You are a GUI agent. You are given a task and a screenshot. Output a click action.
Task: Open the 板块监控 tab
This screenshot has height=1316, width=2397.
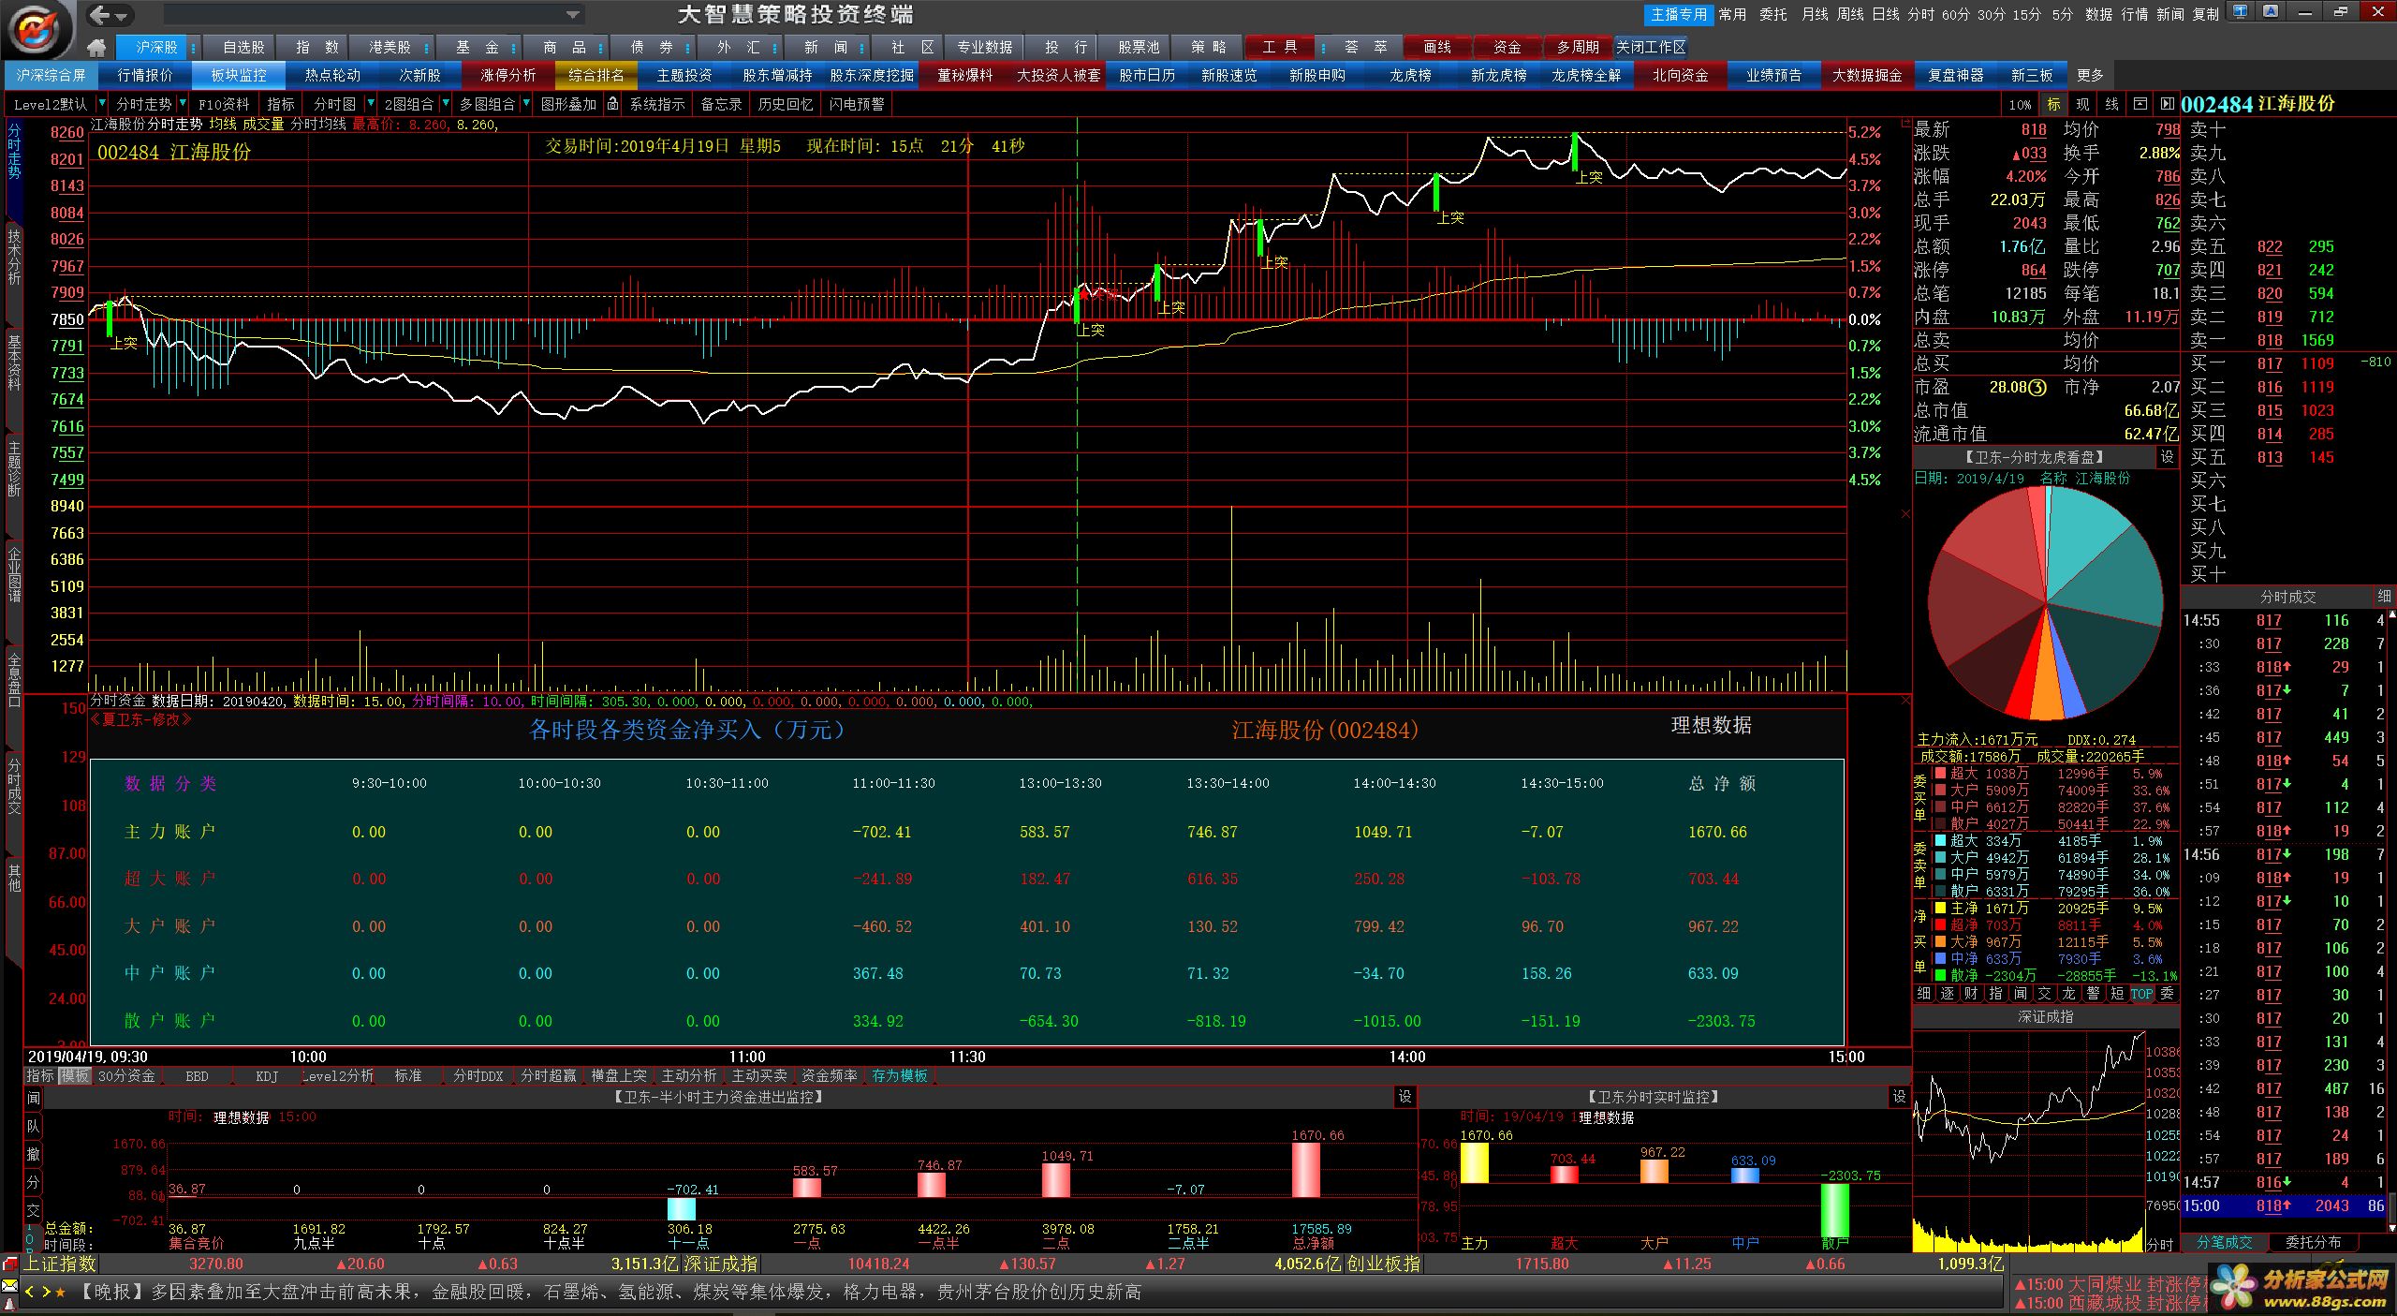click(x=239, y=75)
